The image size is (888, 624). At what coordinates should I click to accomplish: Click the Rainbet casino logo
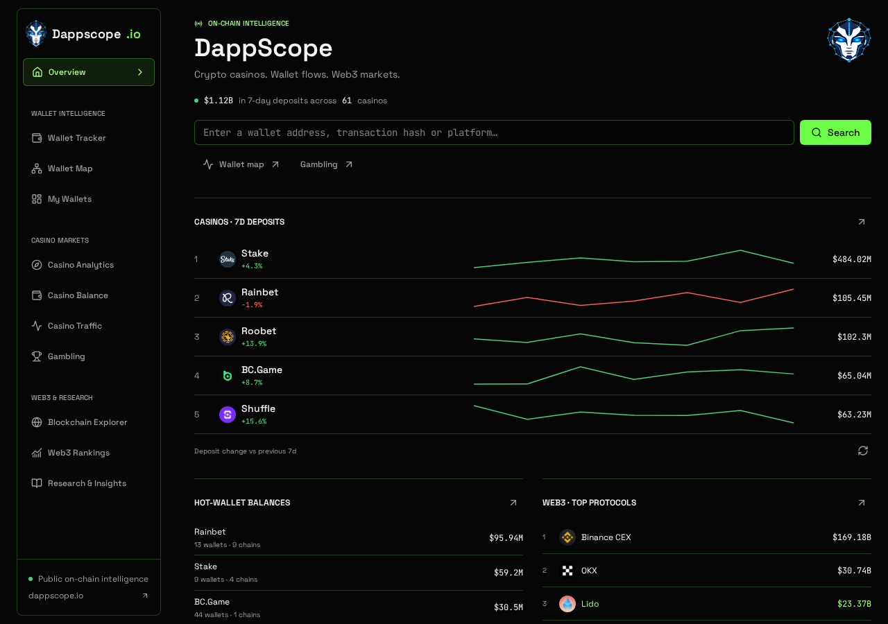[x=228, y=298]
